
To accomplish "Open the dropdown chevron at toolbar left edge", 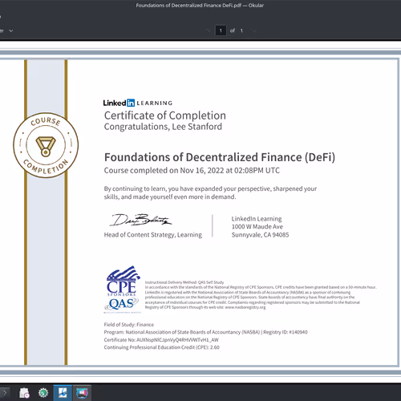I will pos(11,30).
